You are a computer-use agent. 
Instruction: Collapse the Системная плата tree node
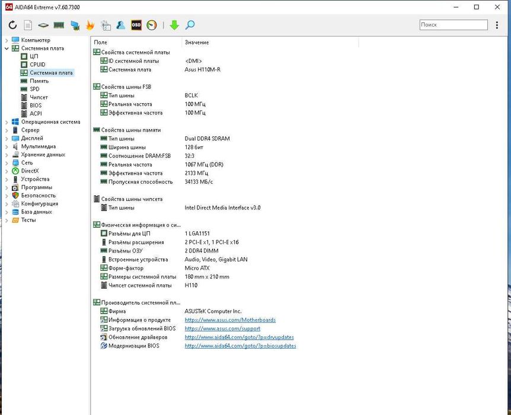7,48
